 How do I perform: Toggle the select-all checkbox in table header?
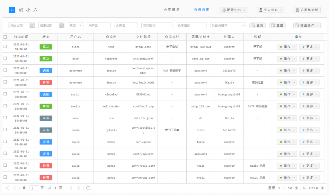click(x=5, y=37)
